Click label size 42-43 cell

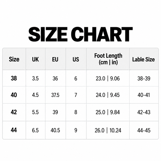144,112
